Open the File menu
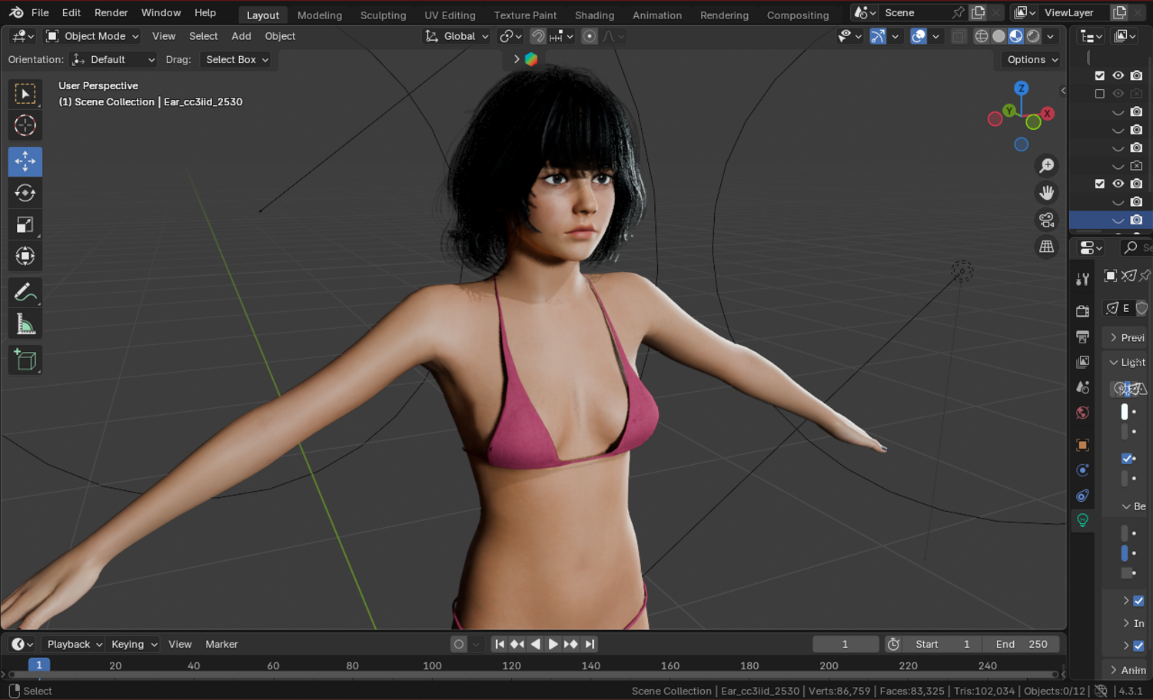Viewport: 1153px width, 700px height. [40, 13]
